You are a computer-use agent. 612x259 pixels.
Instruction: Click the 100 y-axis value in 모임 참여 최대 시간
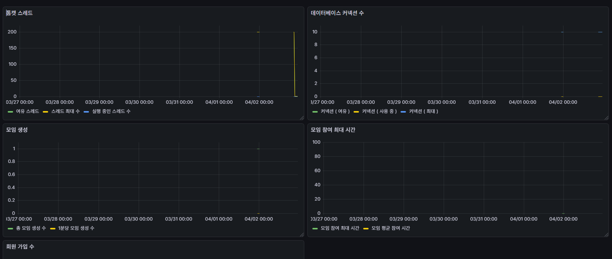pos(317,142)
